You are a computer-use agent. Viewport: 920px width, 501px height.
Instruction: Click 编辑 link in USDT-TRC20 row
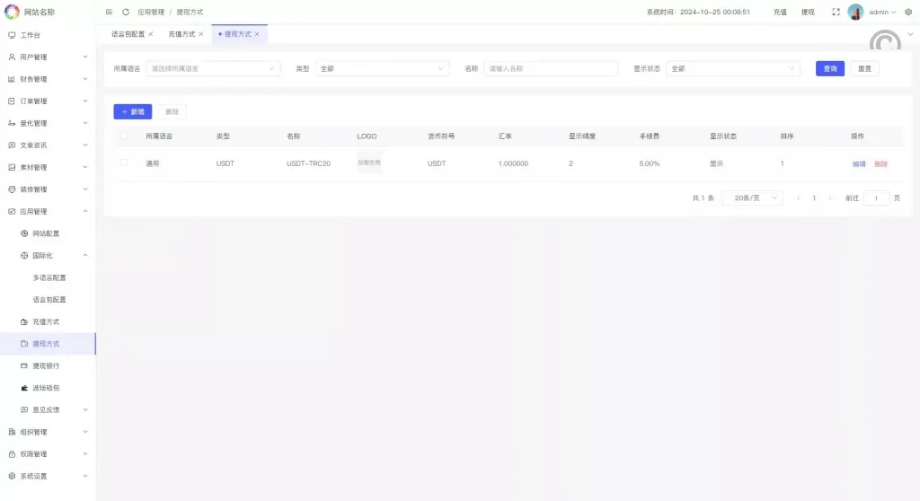coord(859,163)
